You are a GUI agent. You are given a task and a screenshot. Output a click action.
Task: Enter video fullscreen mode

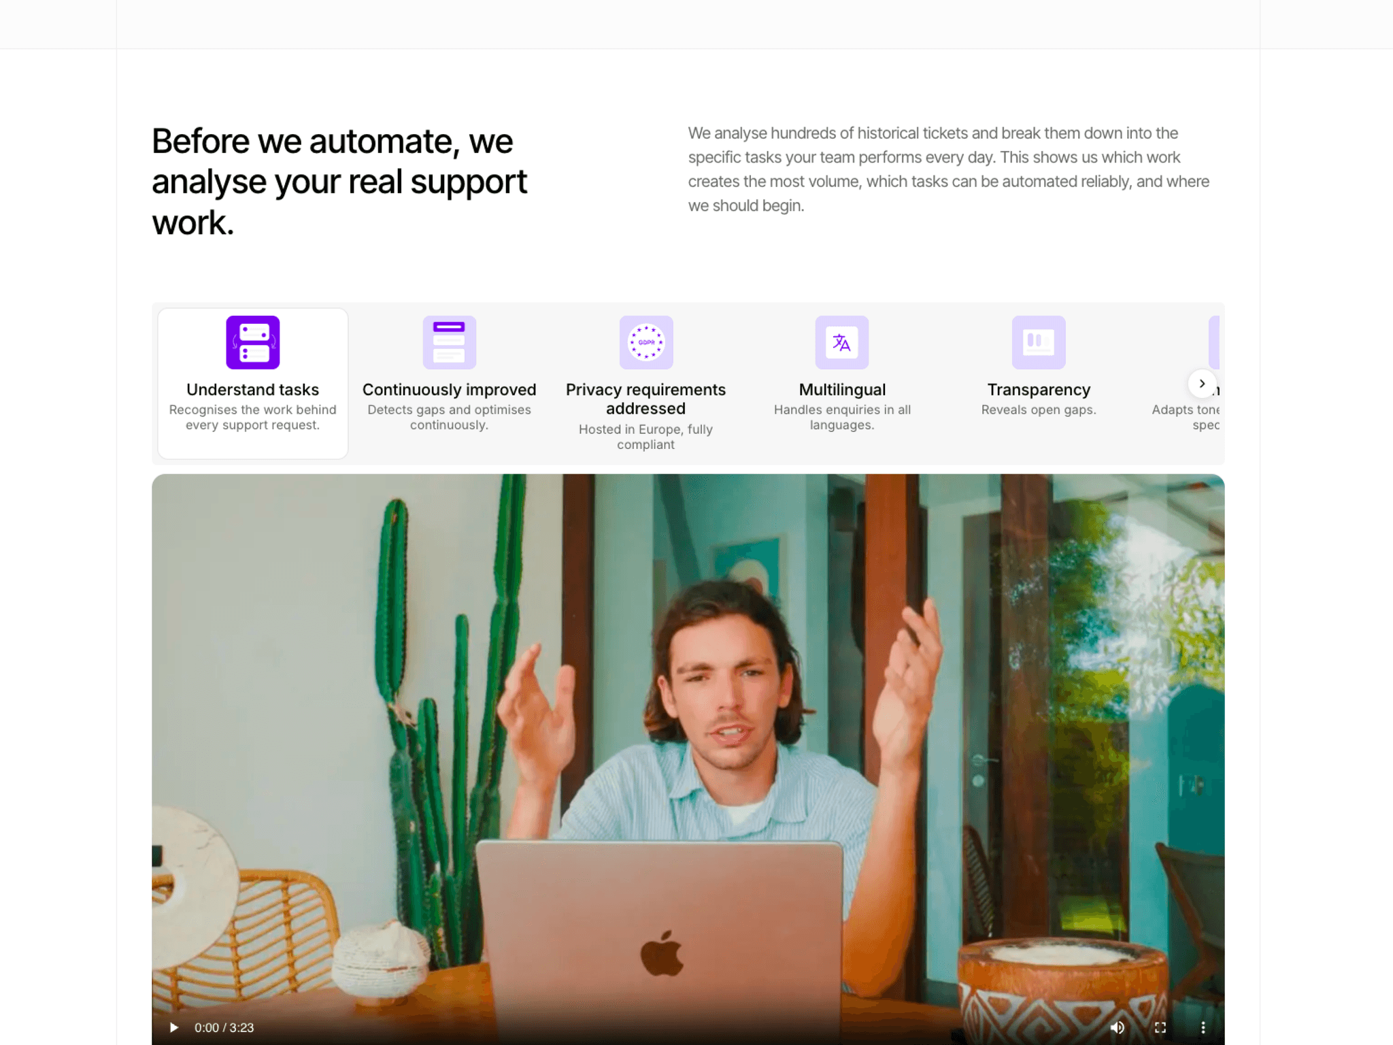click(x=1160, y=1027)
